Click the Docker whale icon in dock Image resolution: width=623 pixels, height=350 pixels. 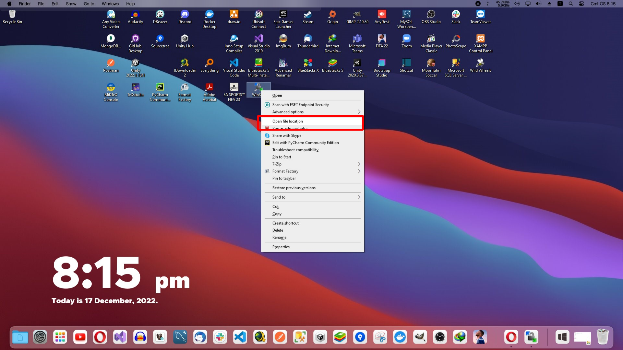400,337
